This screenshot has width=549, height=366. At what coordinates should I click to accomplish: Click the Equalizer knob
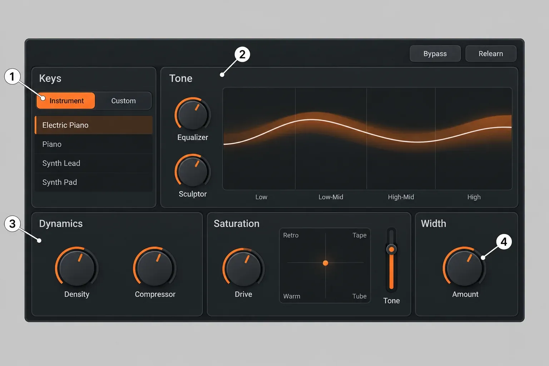click(x=193, y=115)
